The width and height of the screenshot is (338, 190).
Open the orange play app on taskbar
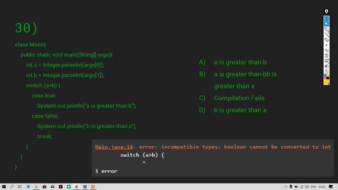(93, 186)
